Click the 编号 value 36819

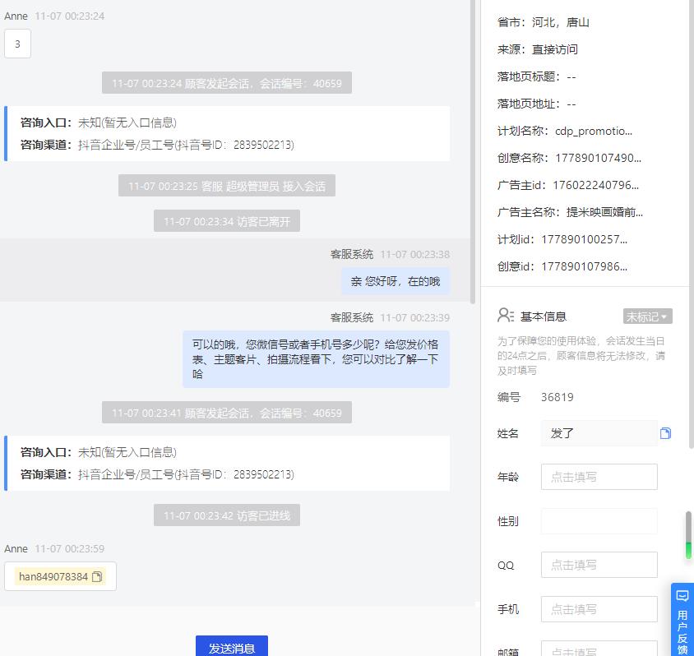pos(557,397)
